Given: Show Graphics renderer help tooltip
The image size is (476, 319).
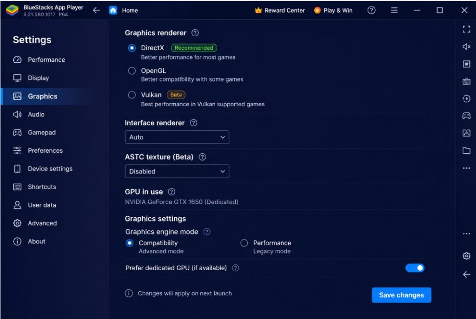Looking at the screenshot, I should coord(195,33).
